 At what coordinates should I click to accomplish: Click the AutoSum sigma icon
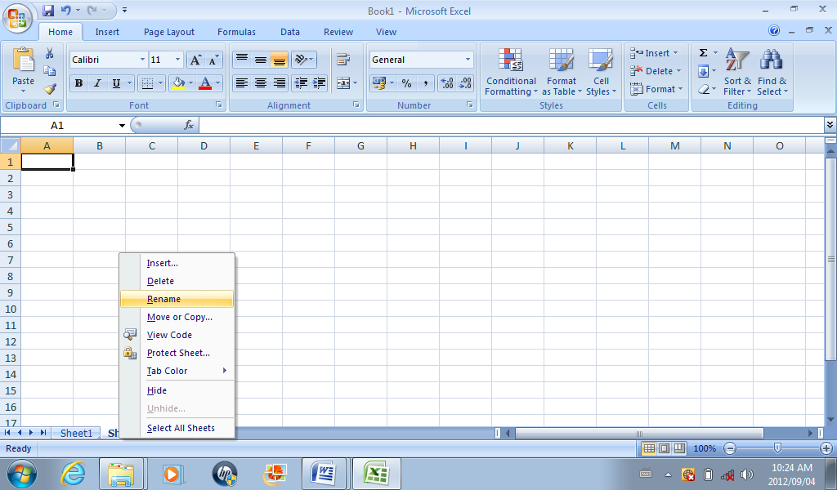coord(703,53)
